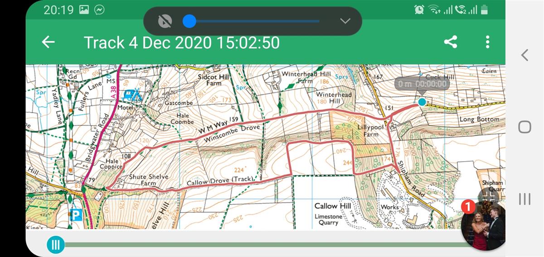Click the track timeline handle at bottom
This screenshot has width=544, height=257.
(x=56, y=245)
